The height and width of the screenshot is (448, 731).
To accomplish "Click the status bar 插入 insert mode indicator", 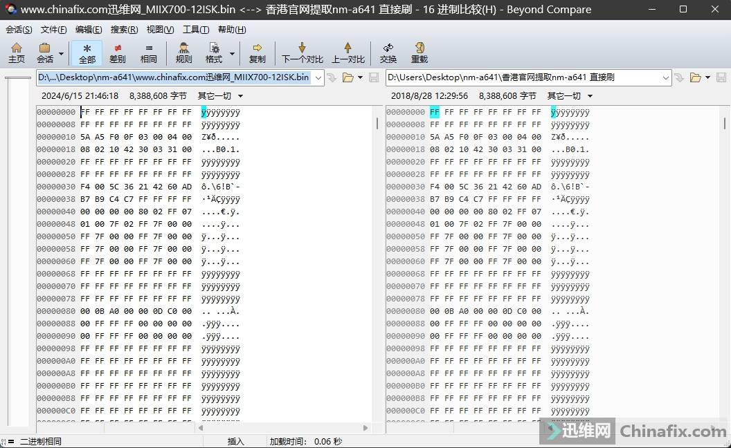I will coord(235,442).
